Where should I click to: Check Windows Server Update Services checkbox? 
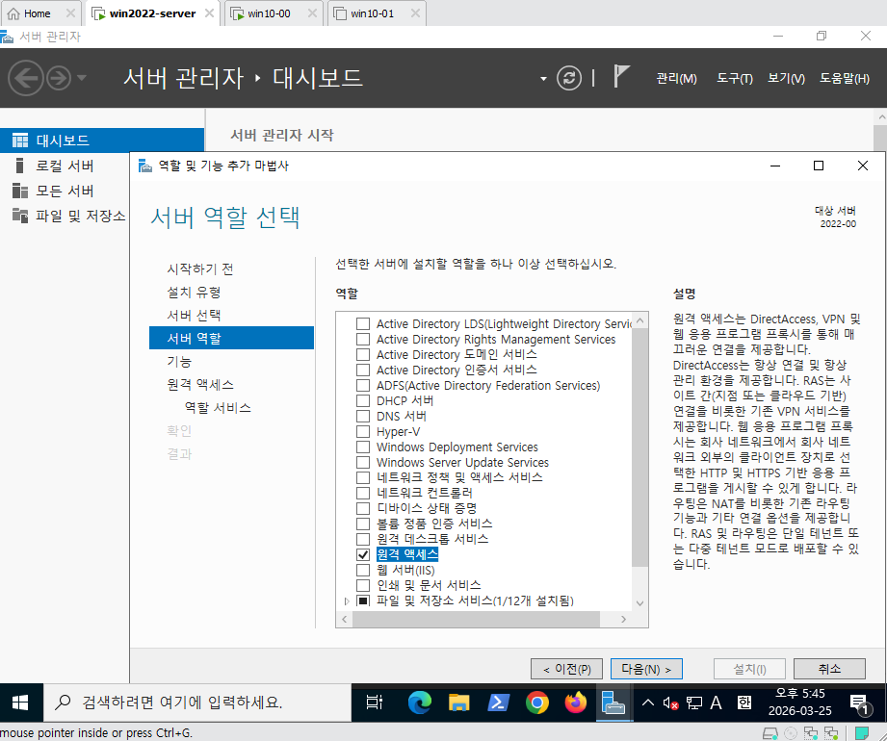pos(363,462)
